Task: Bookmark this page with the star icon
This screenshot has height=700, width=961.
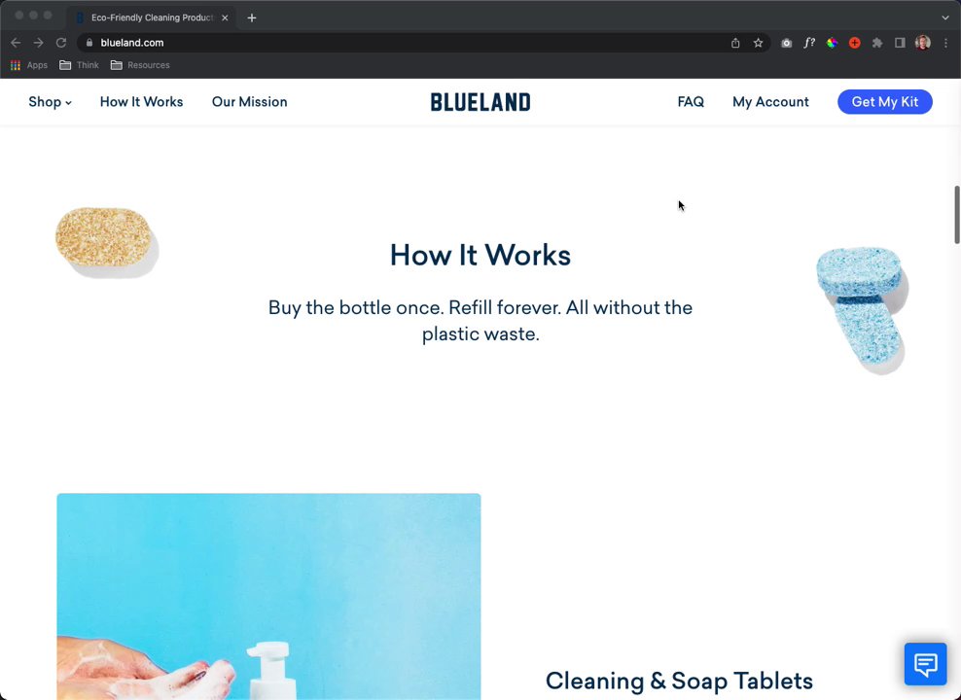Action: tap(758, 43)
